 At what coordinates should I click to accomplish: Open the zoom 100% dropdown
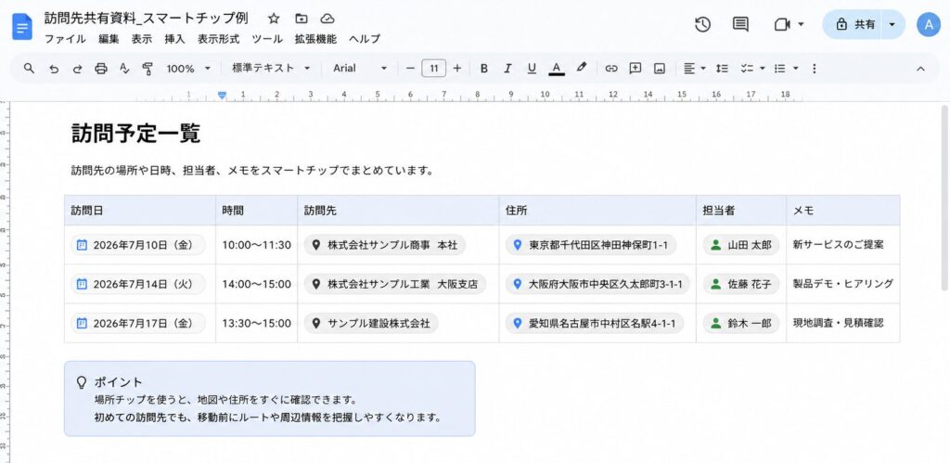pos(188,69)
